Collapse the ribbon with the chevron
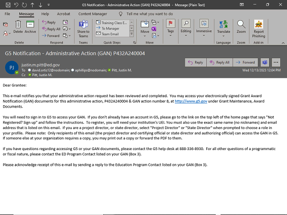The width and height of the screenshot is (287, 215). [283, 43]
